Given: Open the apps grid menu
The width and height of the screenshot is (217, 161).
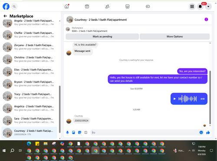Looking at the screenshot, I should tap(192, 7).
